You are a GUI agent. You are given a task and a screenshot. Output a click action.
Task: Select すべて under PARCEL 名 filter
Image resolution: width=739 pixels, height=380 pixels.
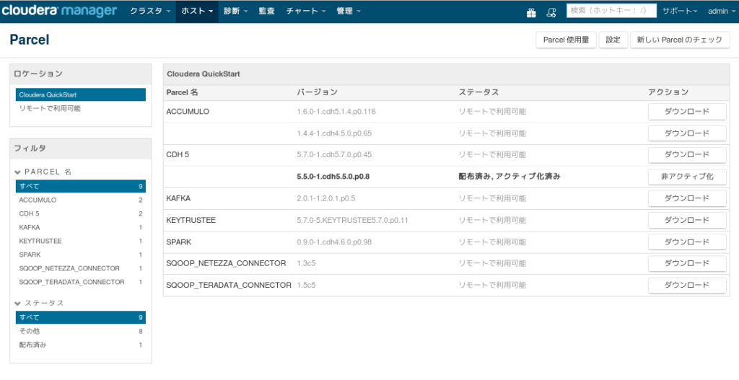pyautogui.click(x=81, y=186)
